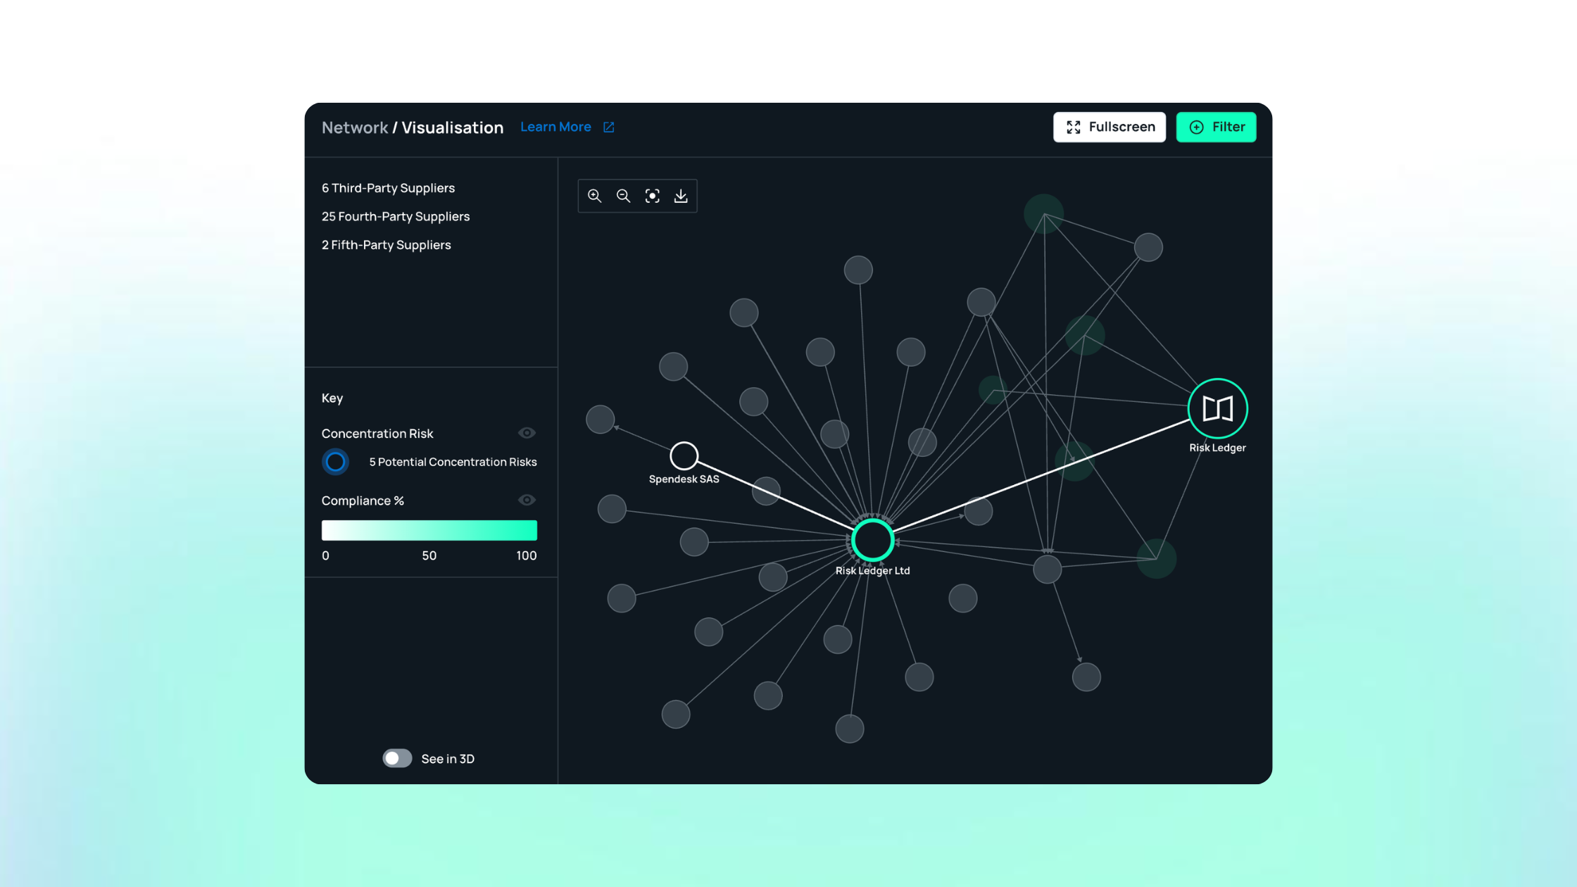
Task: Click the Spendesk SAS label
Action: pyautogui.click(x=684, y=479)
